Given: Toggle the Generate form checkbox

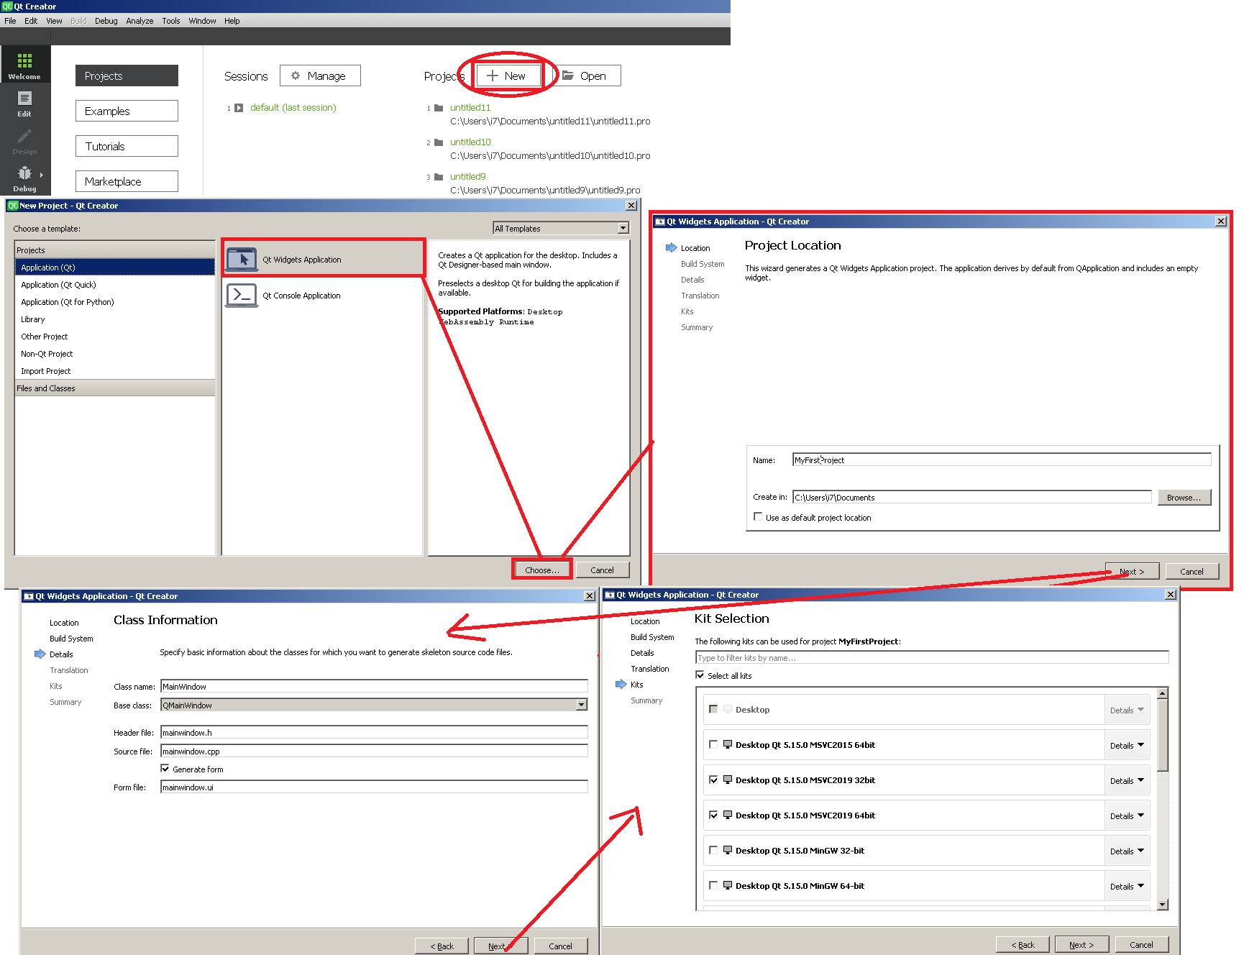Looking at the screenshot, I should (165, 769).
